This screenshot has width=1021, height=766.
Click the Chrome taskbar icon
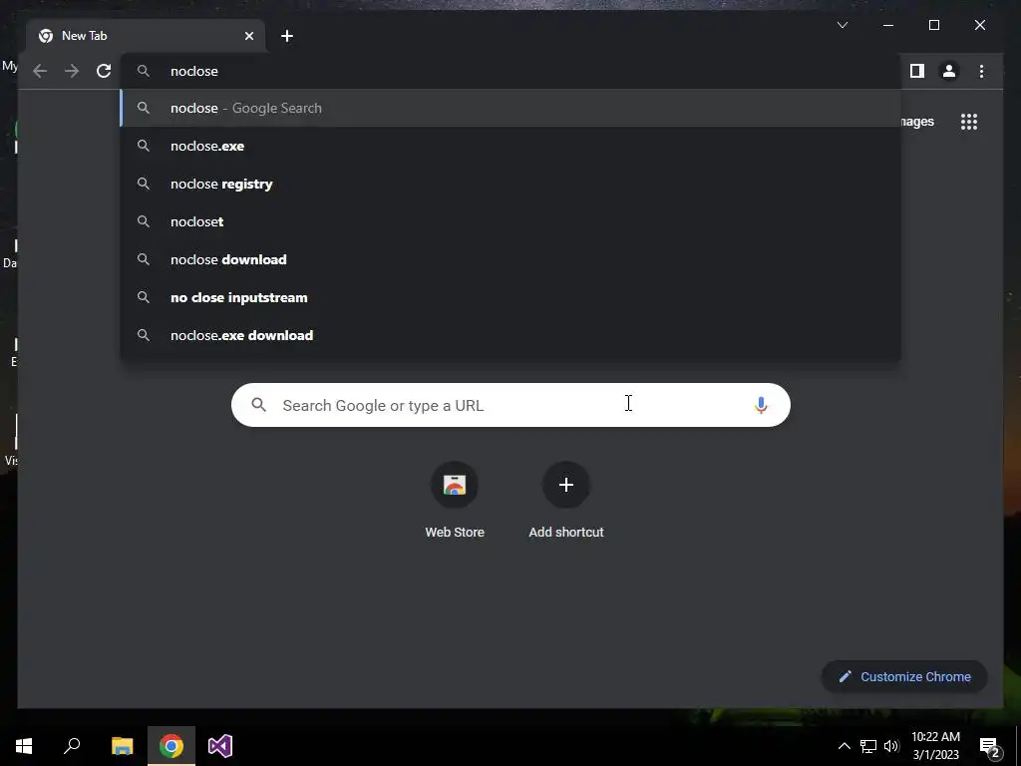point(171,746)
